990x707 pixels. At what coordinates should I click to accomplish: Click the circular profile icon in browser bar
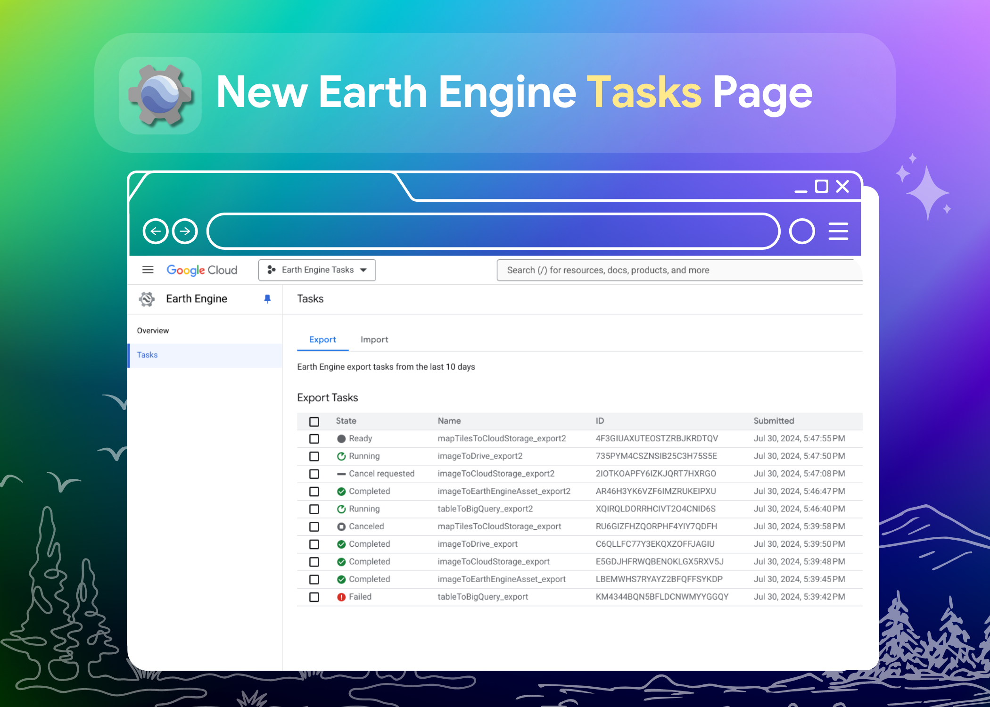tap(802, 231)
